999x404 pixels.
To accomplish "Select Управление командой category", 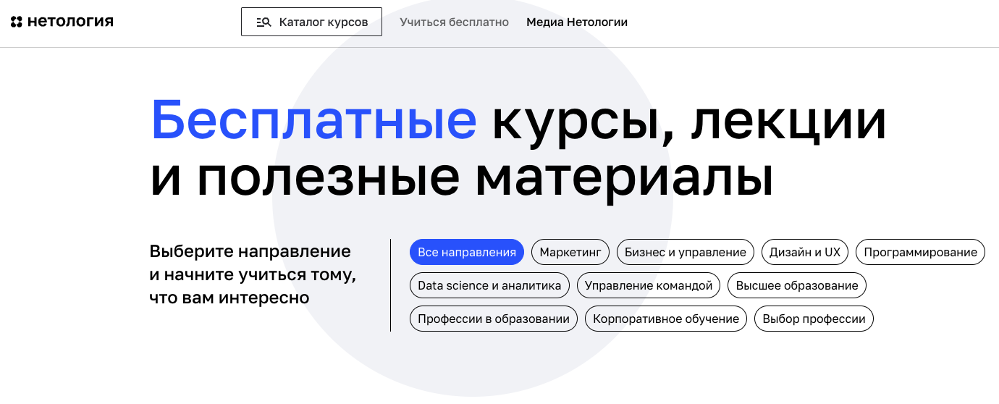I will pyautogui.click(x=649, y=285).
